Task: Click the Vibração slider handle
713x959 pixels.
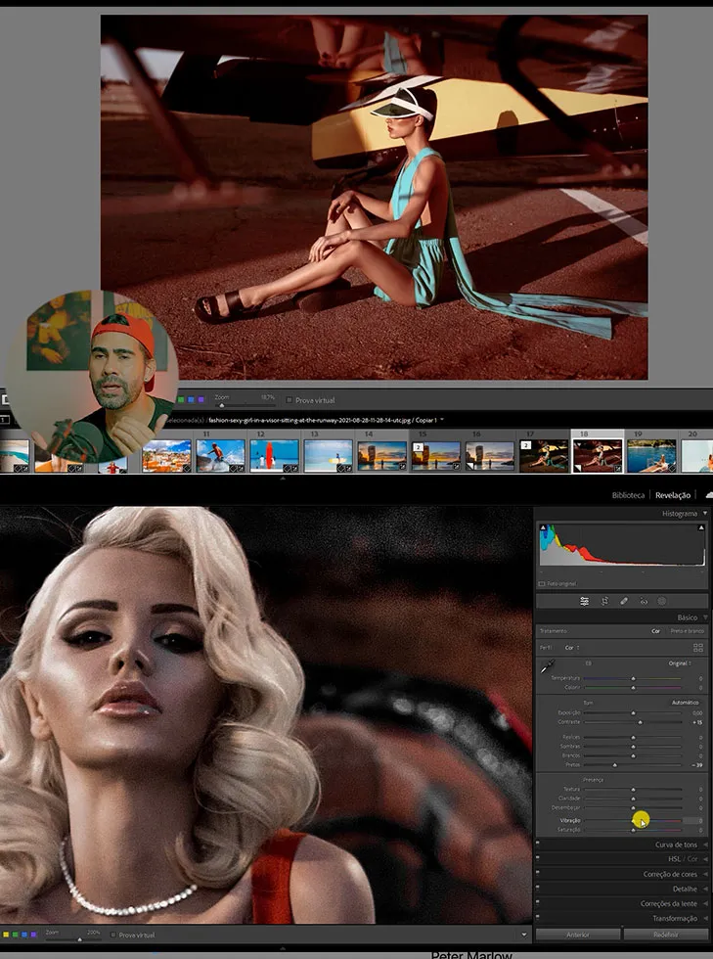Action: tap(634, 820)
